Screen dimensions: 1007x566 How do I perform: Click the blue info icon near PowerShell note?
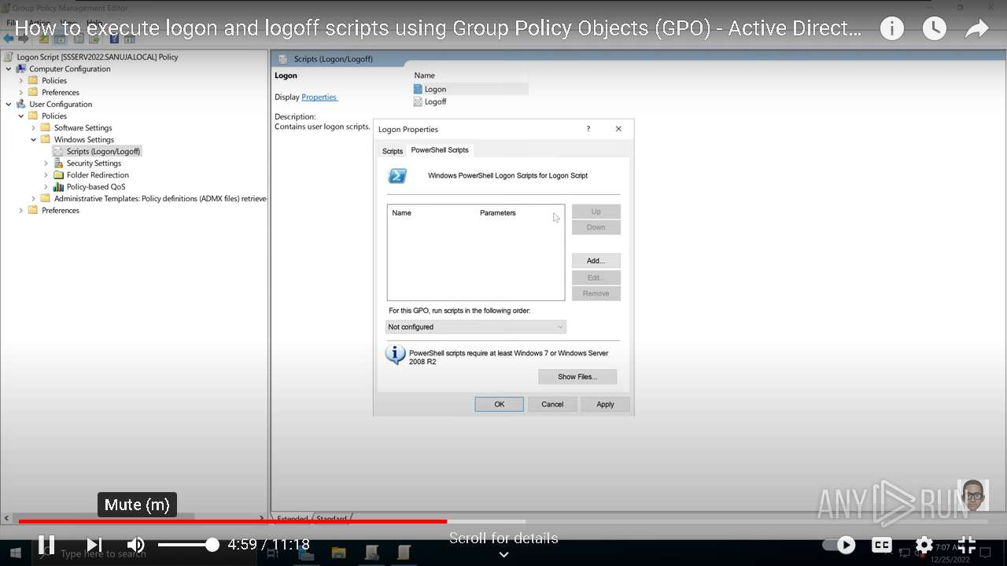(x=395, y=355)
